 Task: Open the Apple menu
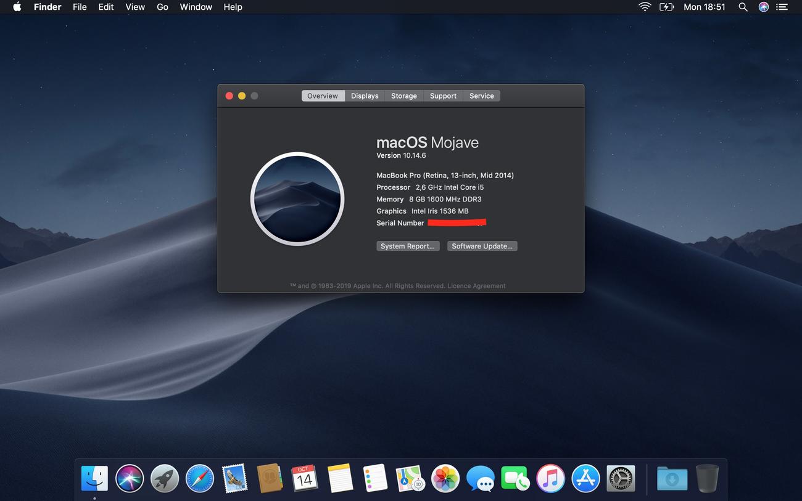tap(17, 7)
